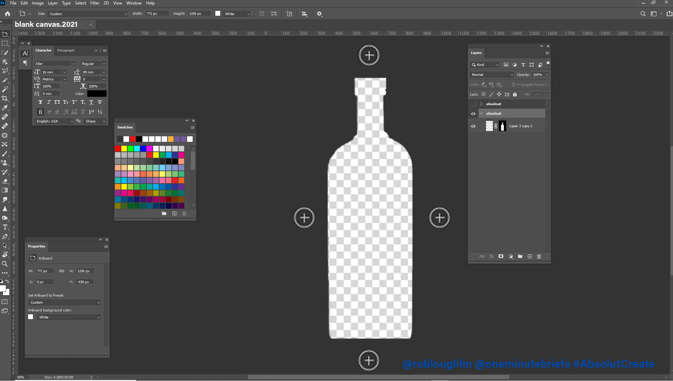Select the Swatches tab
The height and width of the screenshot is (381, 673).
[125, 127]
